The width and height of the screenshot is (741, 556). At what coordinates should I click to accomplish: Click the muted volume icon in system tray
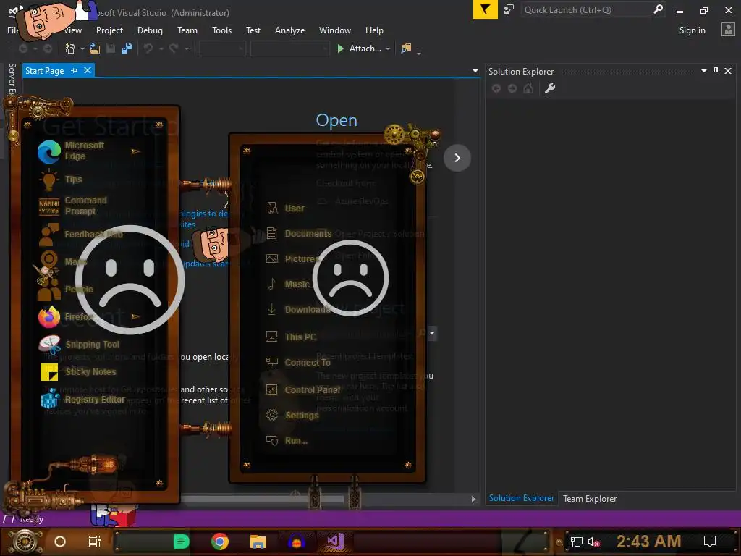[x=593, y=542]
